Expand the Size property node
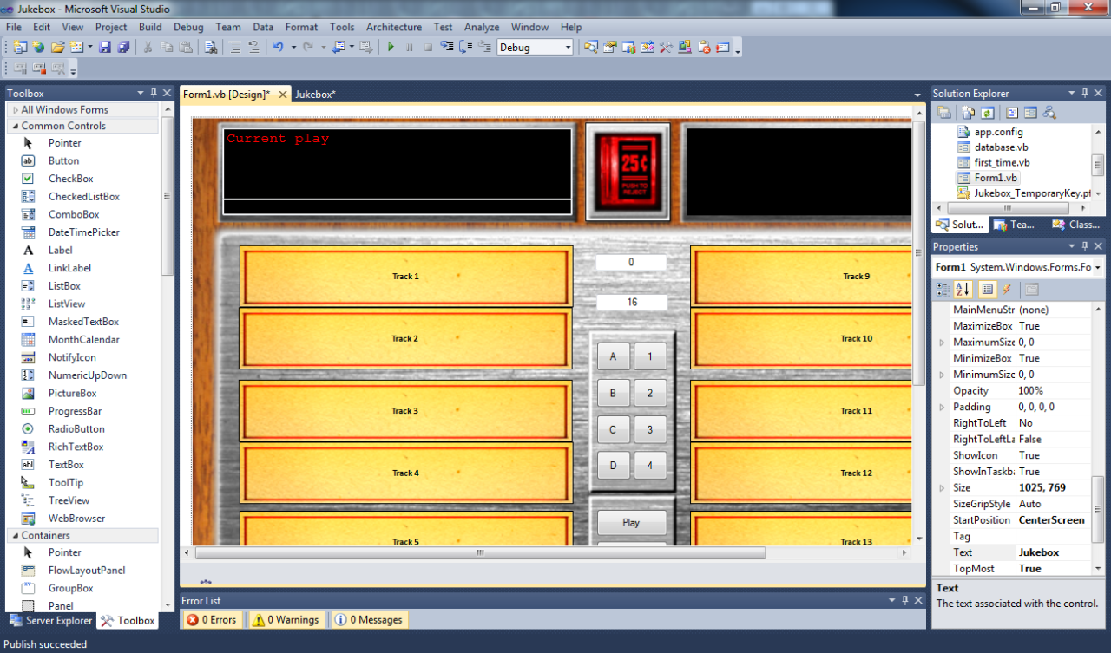Viewport: 1111px width, 653px height. click(x=942, y=488)
